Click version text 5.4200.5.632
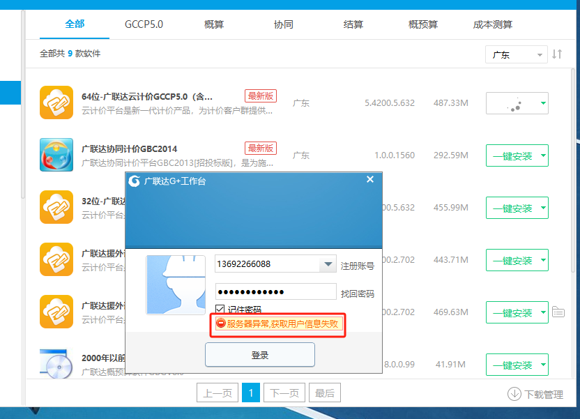Viewport: 580px width, 419px height. (x=390, y=102)
